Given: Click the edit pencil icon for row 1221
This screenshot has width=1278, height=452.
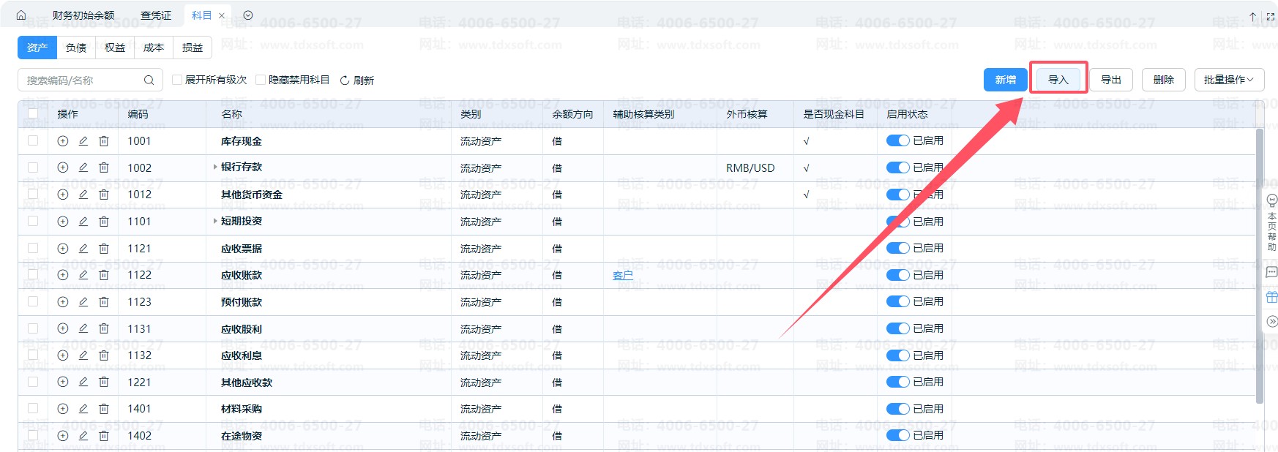Looking at the screenshot, I should [83, 382].
